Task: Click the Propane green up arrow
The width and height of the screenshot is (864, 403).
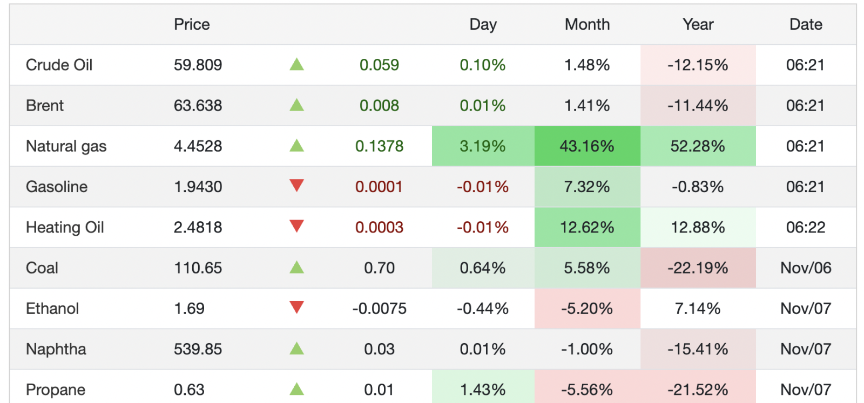Action: (296, 389)
